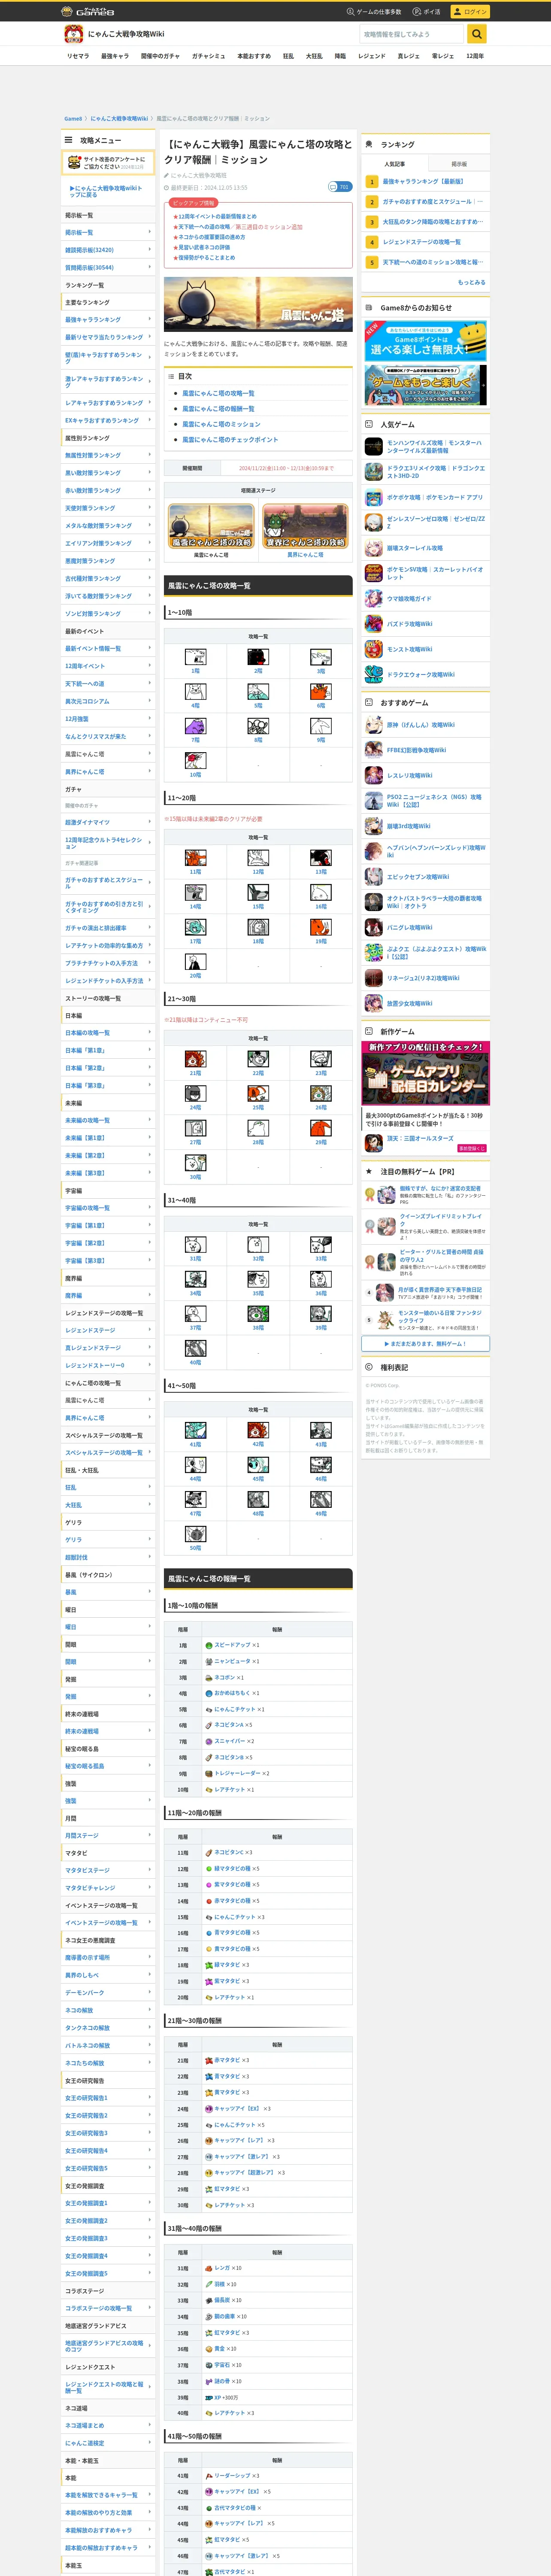This screenshot has width=551, height=2576.
Task: Open 12周年イベントの最新情報まとめ pickup link
Action: coord(217,216)
